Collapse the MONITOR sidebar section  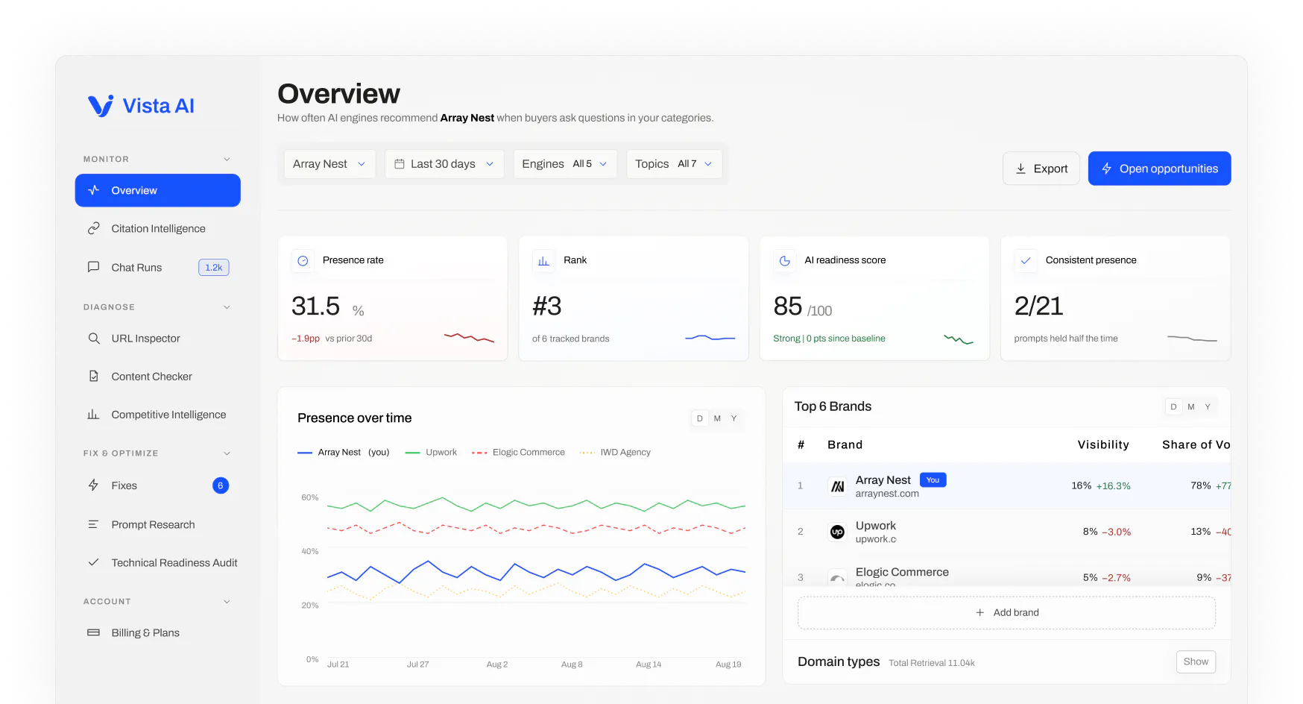tap(227, 159)
